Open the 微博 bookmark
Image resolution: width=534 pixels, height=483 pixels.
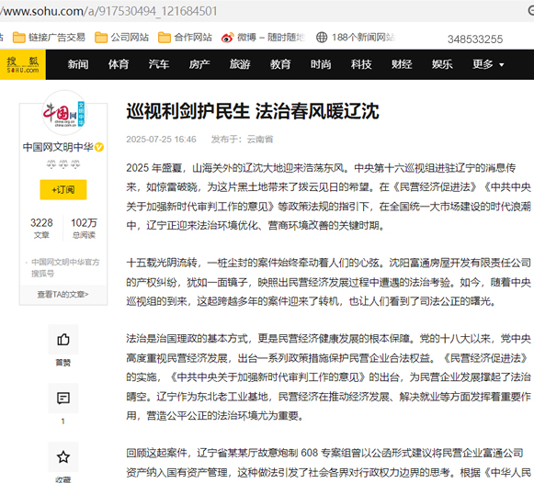click(263, 37)
